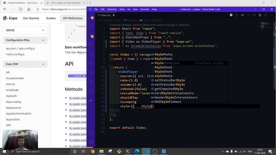Open the Run menu in VS Code
Screen dimensions: 276x155
tap(135, 9)
